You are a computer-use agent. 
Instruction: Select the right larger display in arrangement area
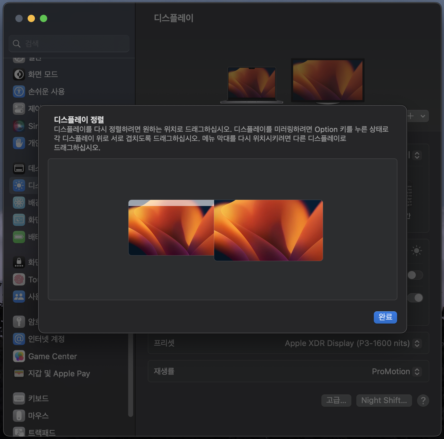[x=268, y=230]
